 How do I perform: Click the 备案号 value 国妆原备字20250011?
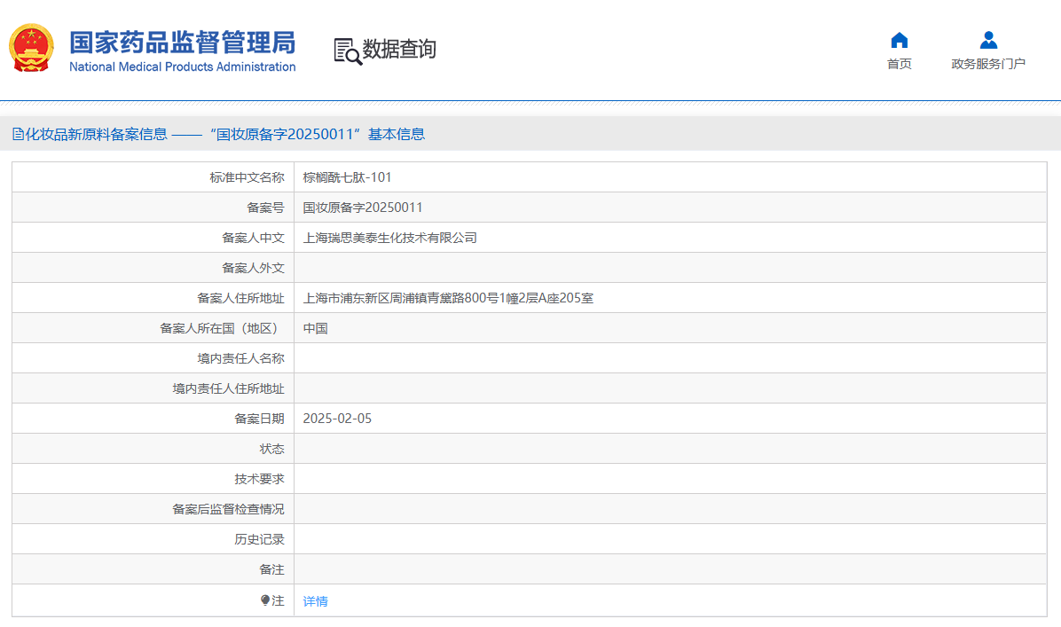pos(363,208)
